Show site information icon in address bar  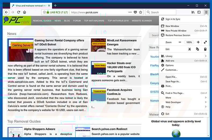44,12
